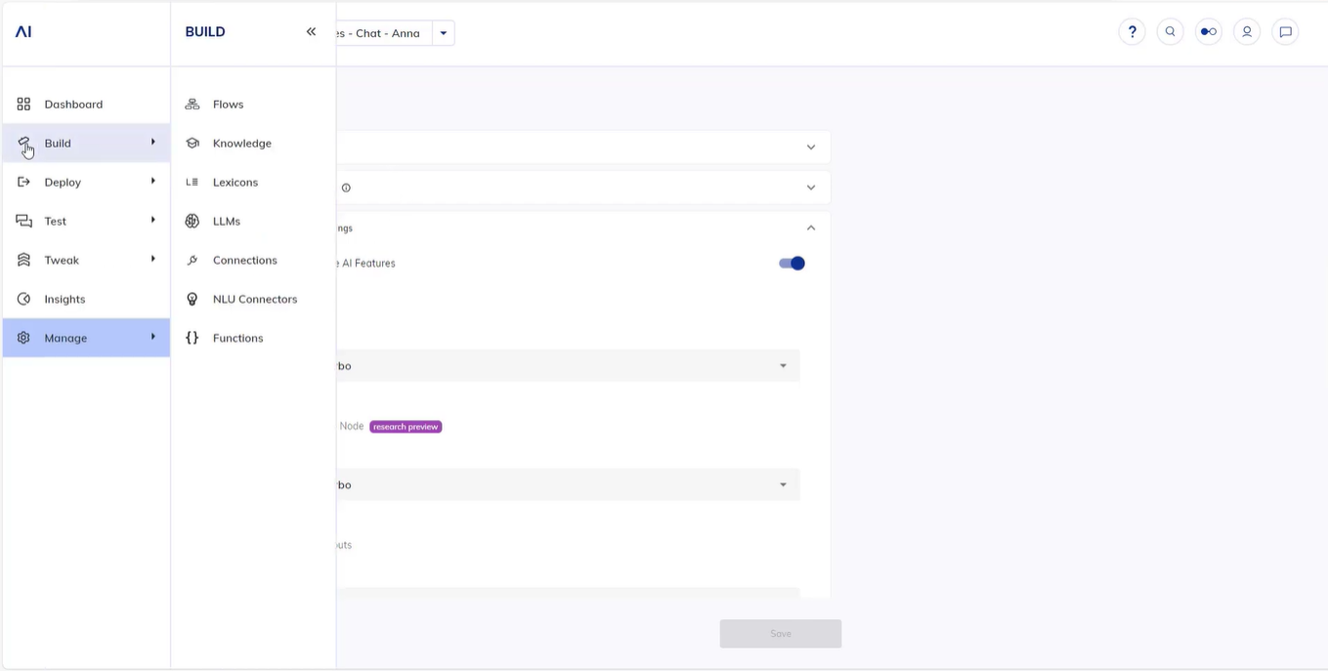
Task: Click the Tweak layers icon
Action: [x=23, y=260]
